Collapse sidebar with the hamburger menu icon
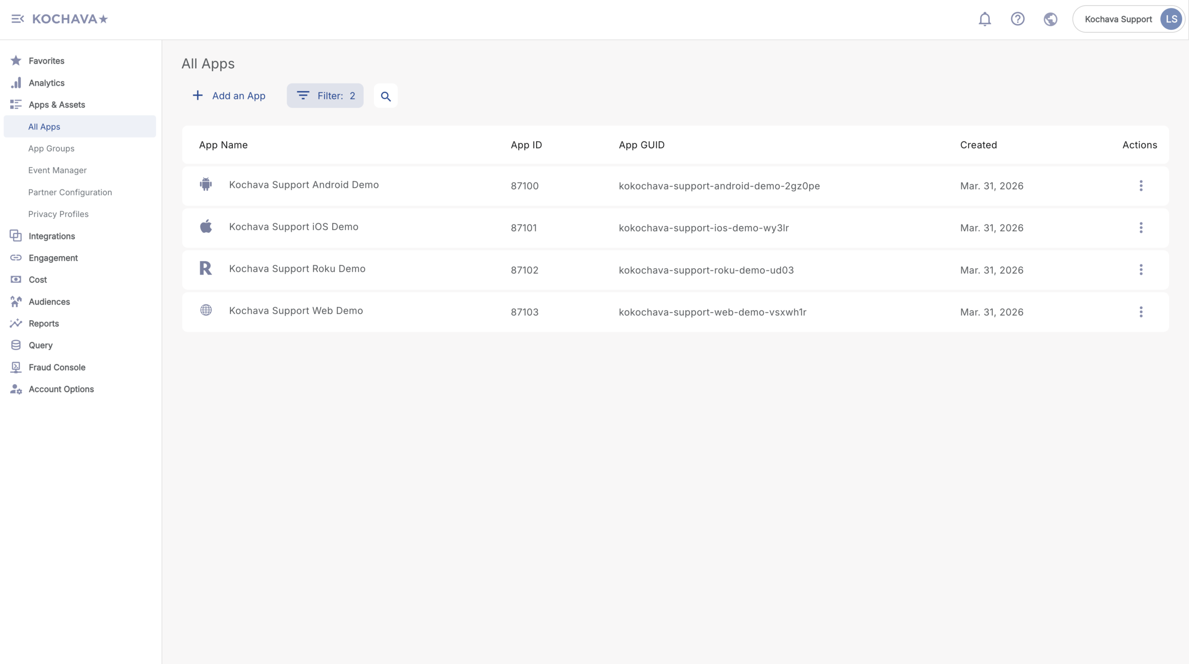 tap(18, 19)
